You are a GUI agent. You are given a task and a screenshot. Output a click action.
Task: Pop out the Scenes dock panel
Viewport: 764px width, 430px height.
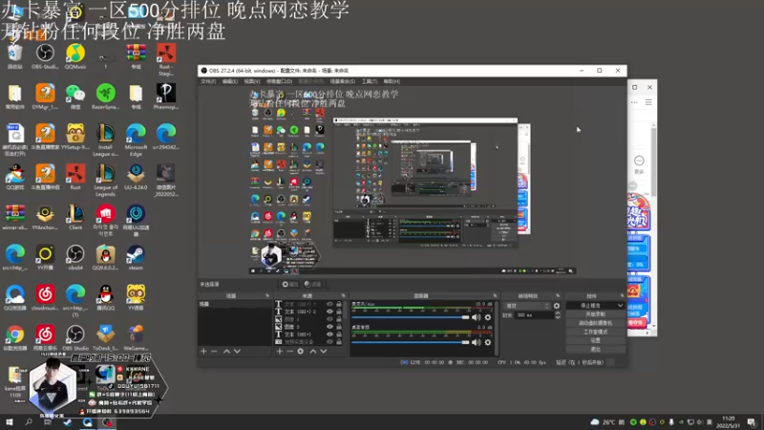point(267,296)
